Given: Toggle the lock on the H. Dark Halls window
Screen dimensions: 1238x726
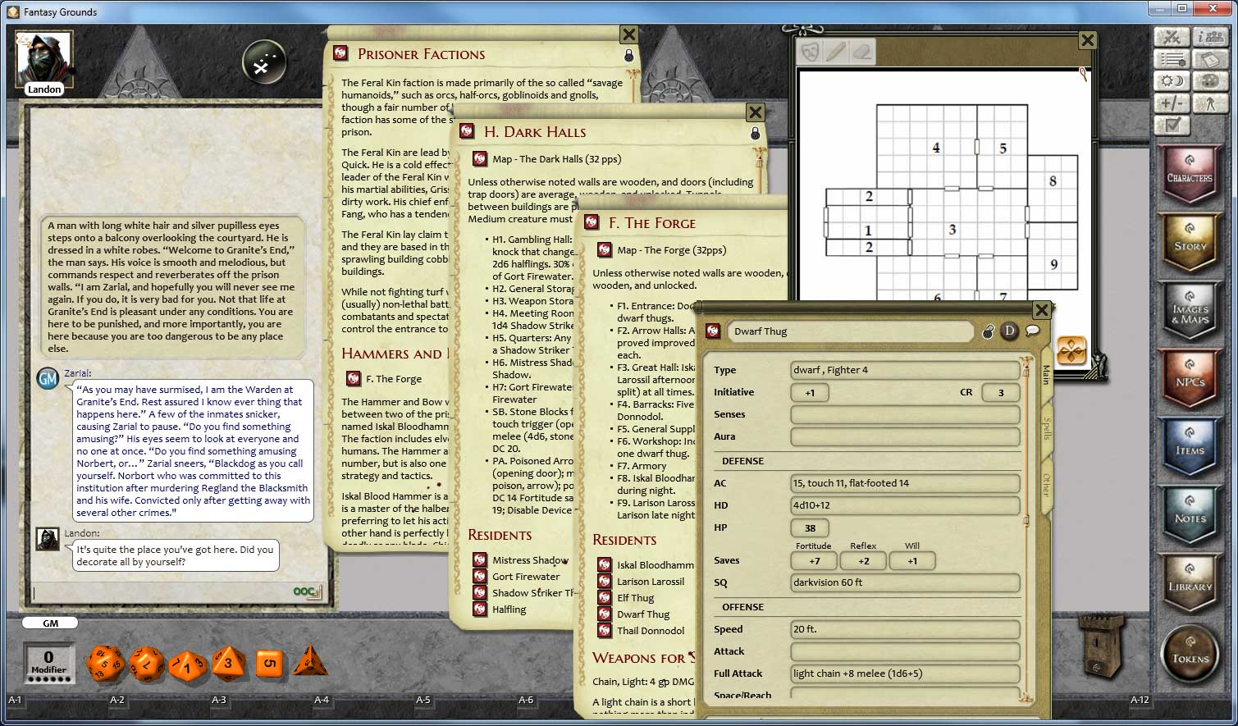Looking at the screenshot, I should (x=756, y=133).
